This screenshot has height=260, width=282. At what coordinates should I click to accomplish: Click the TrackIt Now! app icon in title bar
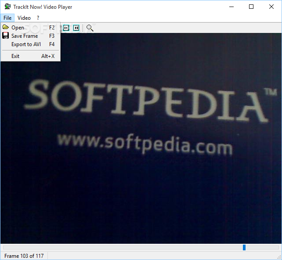pyautogui.click(x=7, y=7)
